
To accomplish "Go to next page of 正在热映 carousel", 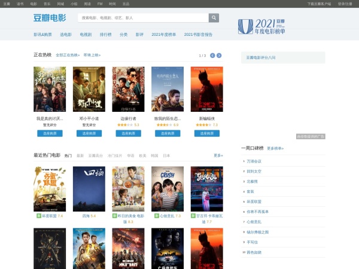I will (x=219, y=56).
